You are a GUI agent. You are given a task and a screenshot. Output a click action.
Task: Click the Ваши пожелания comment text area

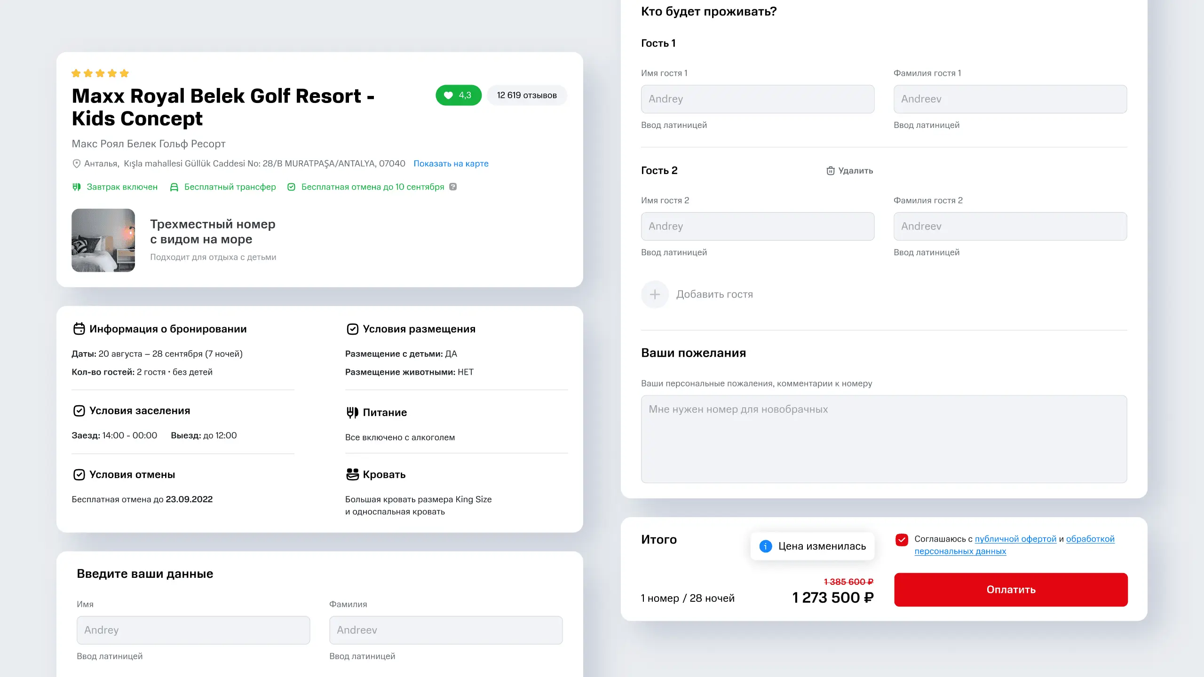(x=884, y=439)
